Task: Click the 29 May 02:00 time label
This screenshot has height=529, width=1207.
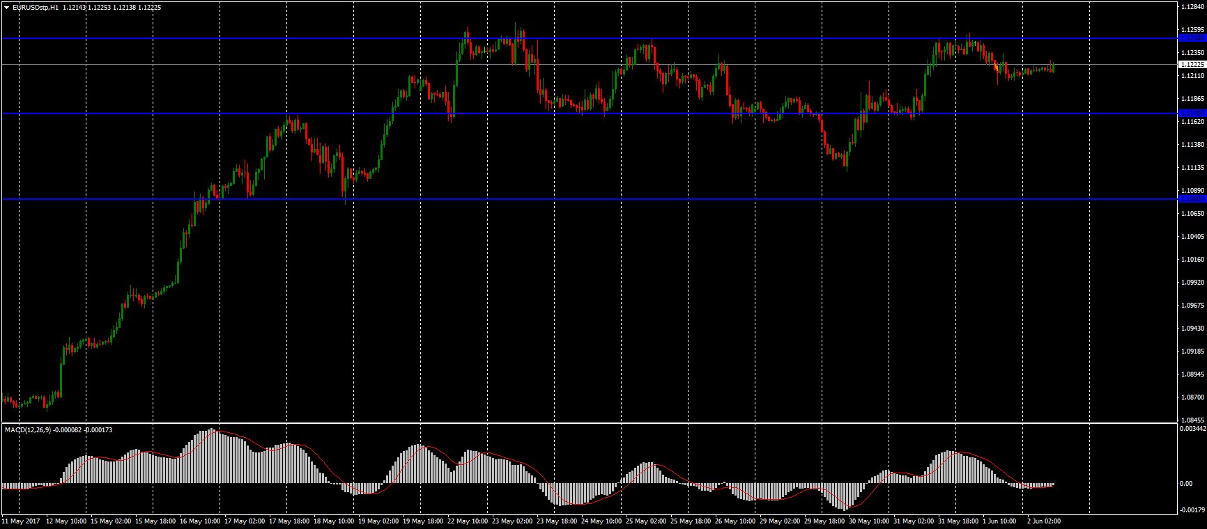Action: pyautogui.click(x=781, y=521)
